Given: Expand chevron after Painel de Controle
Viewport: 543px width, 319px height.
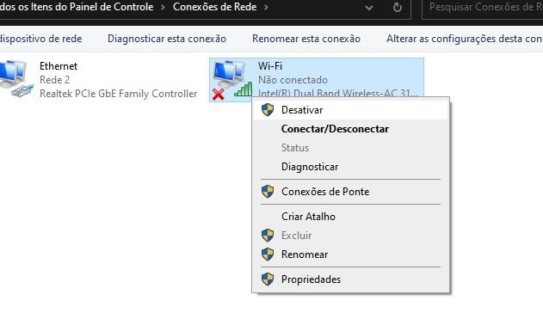Looking at the screenshot, I should tap(163, 7).
